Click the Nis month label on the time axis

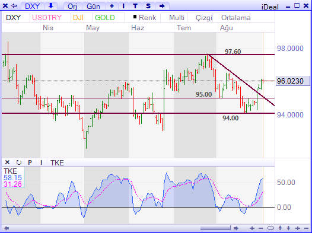coord(48,28)
